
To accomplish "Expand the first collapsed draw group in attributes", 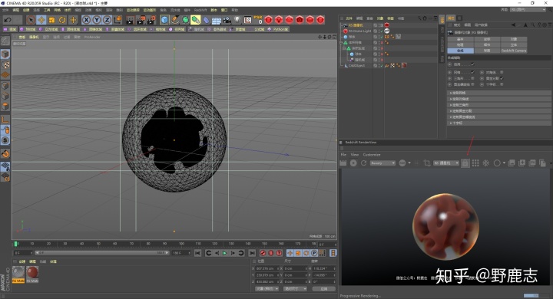I will [x=498, y=93].
